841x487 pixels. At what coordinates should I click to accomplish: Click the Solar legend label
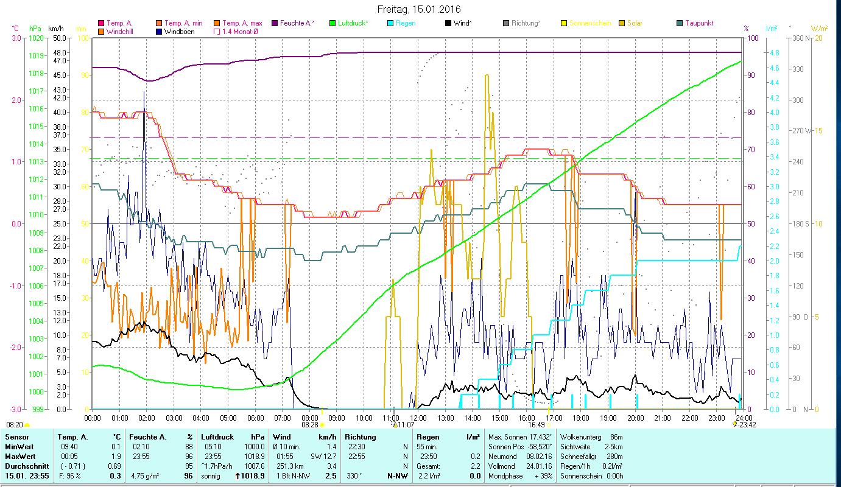tap(635, 23)
